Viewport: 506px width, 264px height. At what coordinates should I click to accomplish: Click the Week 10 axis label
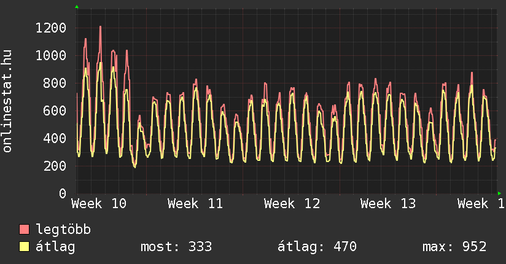coord(99,204)
